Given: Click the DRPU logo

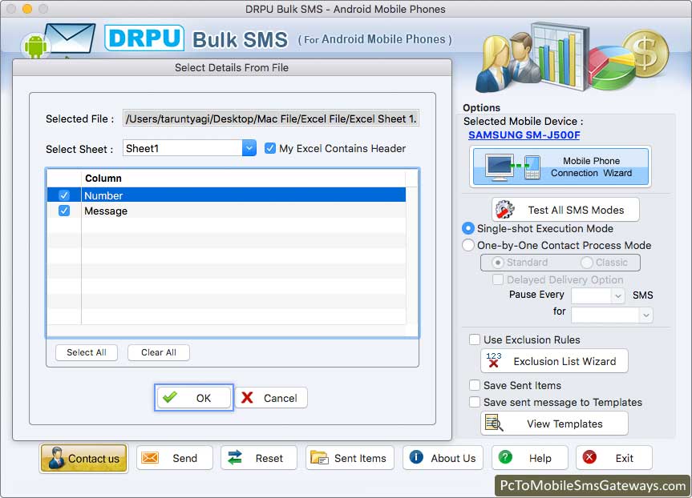Looking at the screenshot, I should (144, 38).
